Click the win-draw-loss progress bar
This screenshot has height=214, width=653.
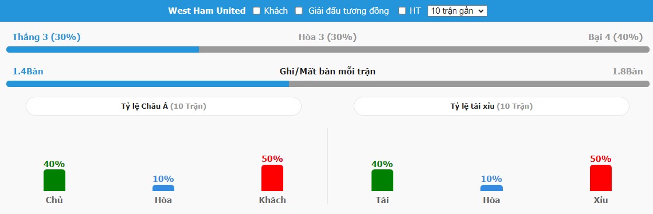(328, 49)
